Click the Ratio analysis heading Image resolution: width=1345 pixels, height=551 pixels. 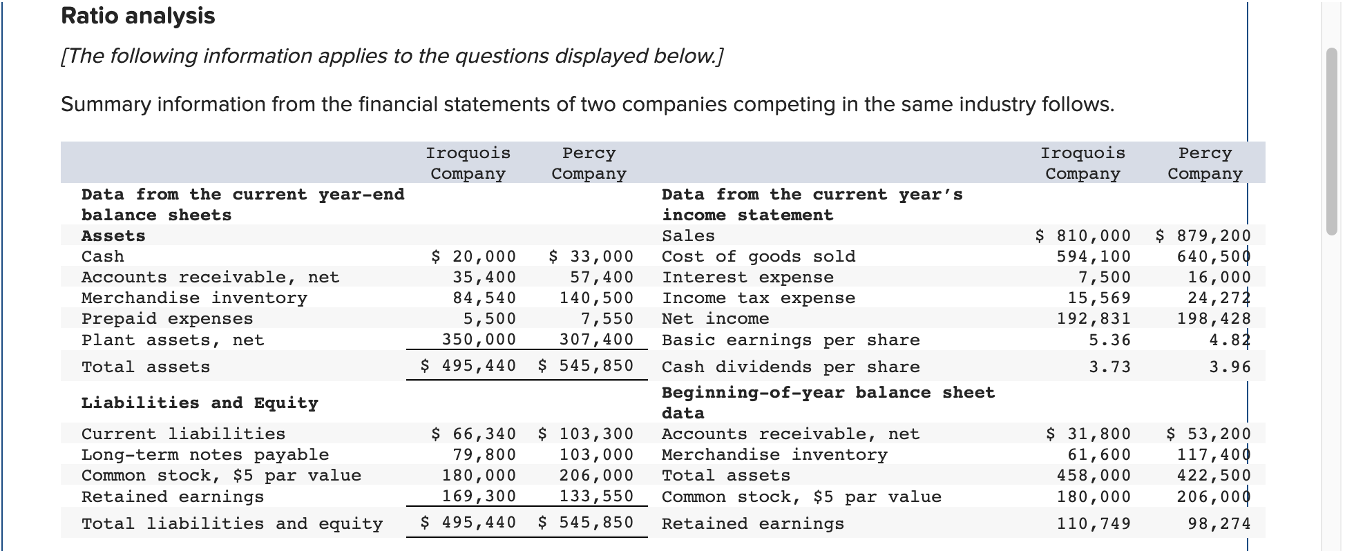(138, 16)
